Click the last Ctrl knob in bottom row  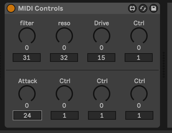click(139, 93)
